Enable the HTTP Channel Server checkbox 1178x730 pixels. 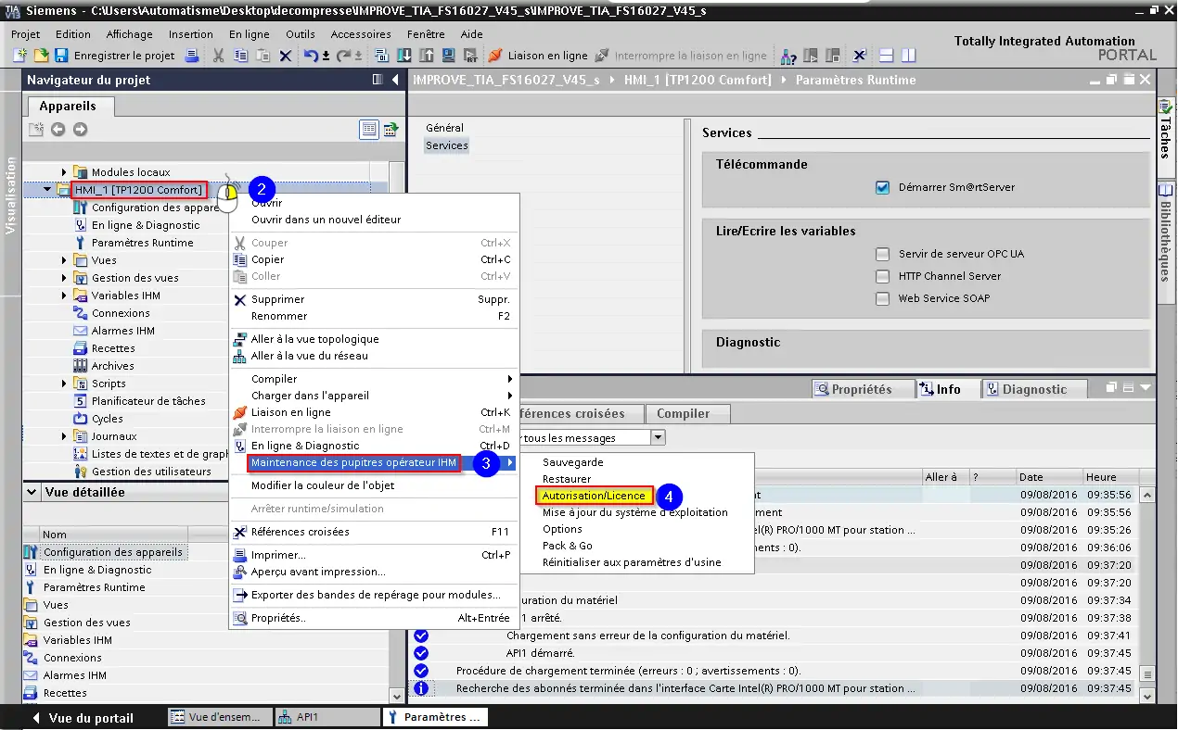(x=883, y=276)
